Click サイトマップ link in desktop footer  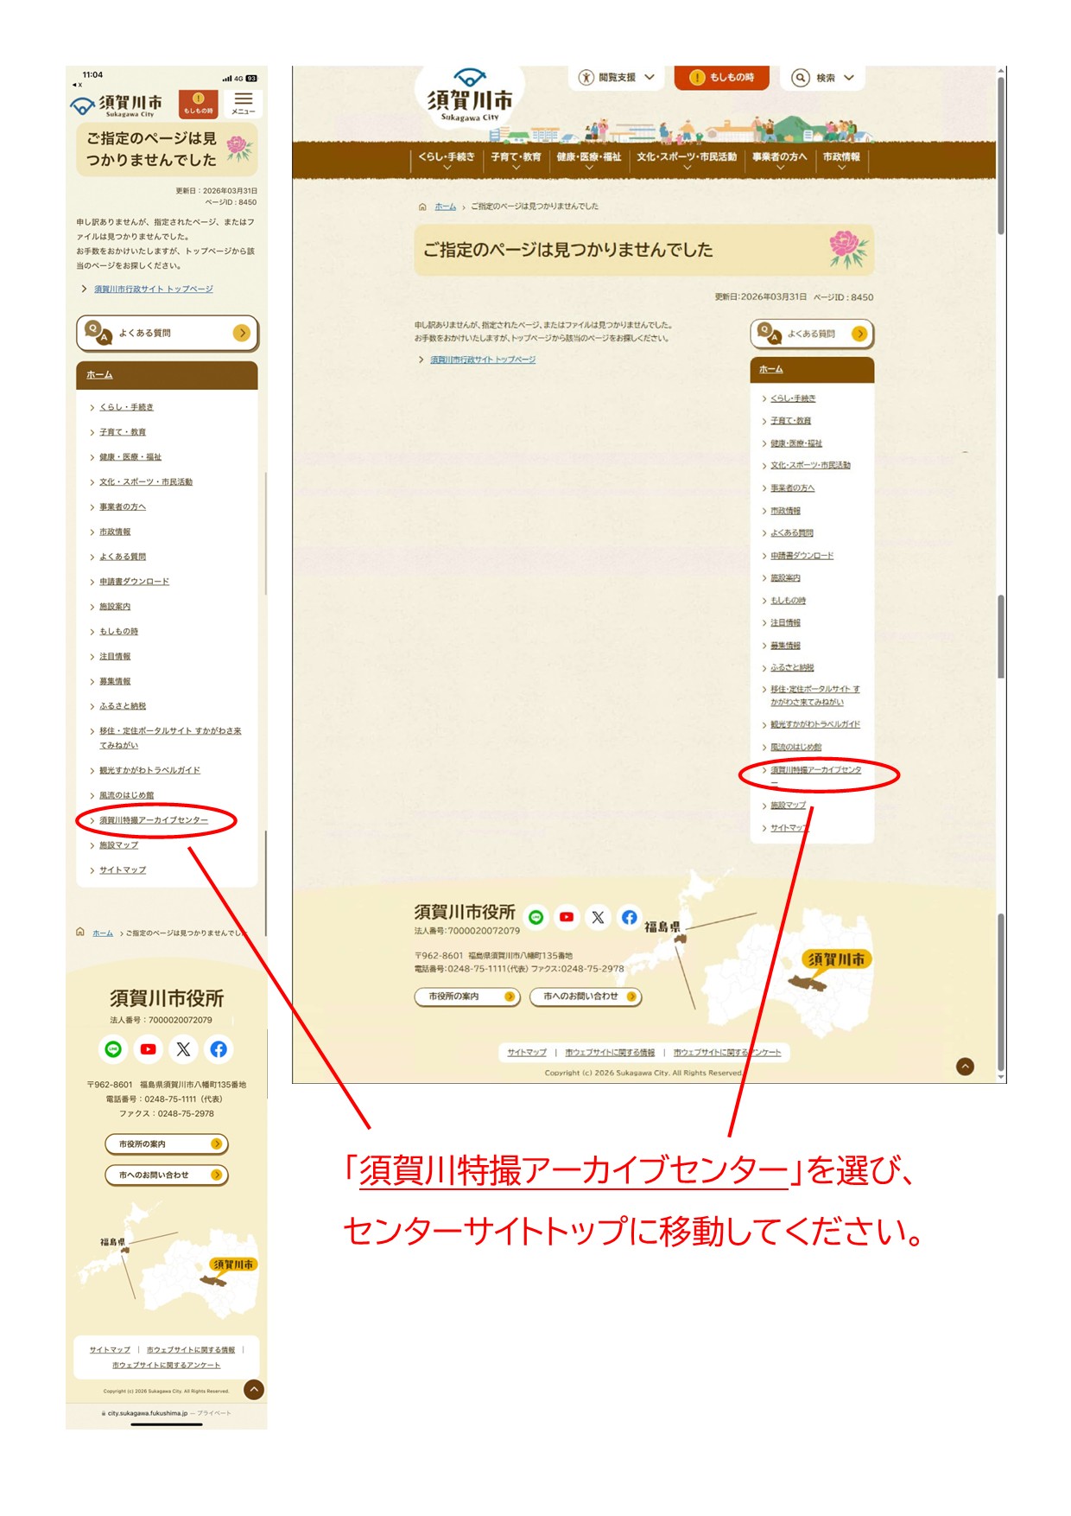point(527,1052)
